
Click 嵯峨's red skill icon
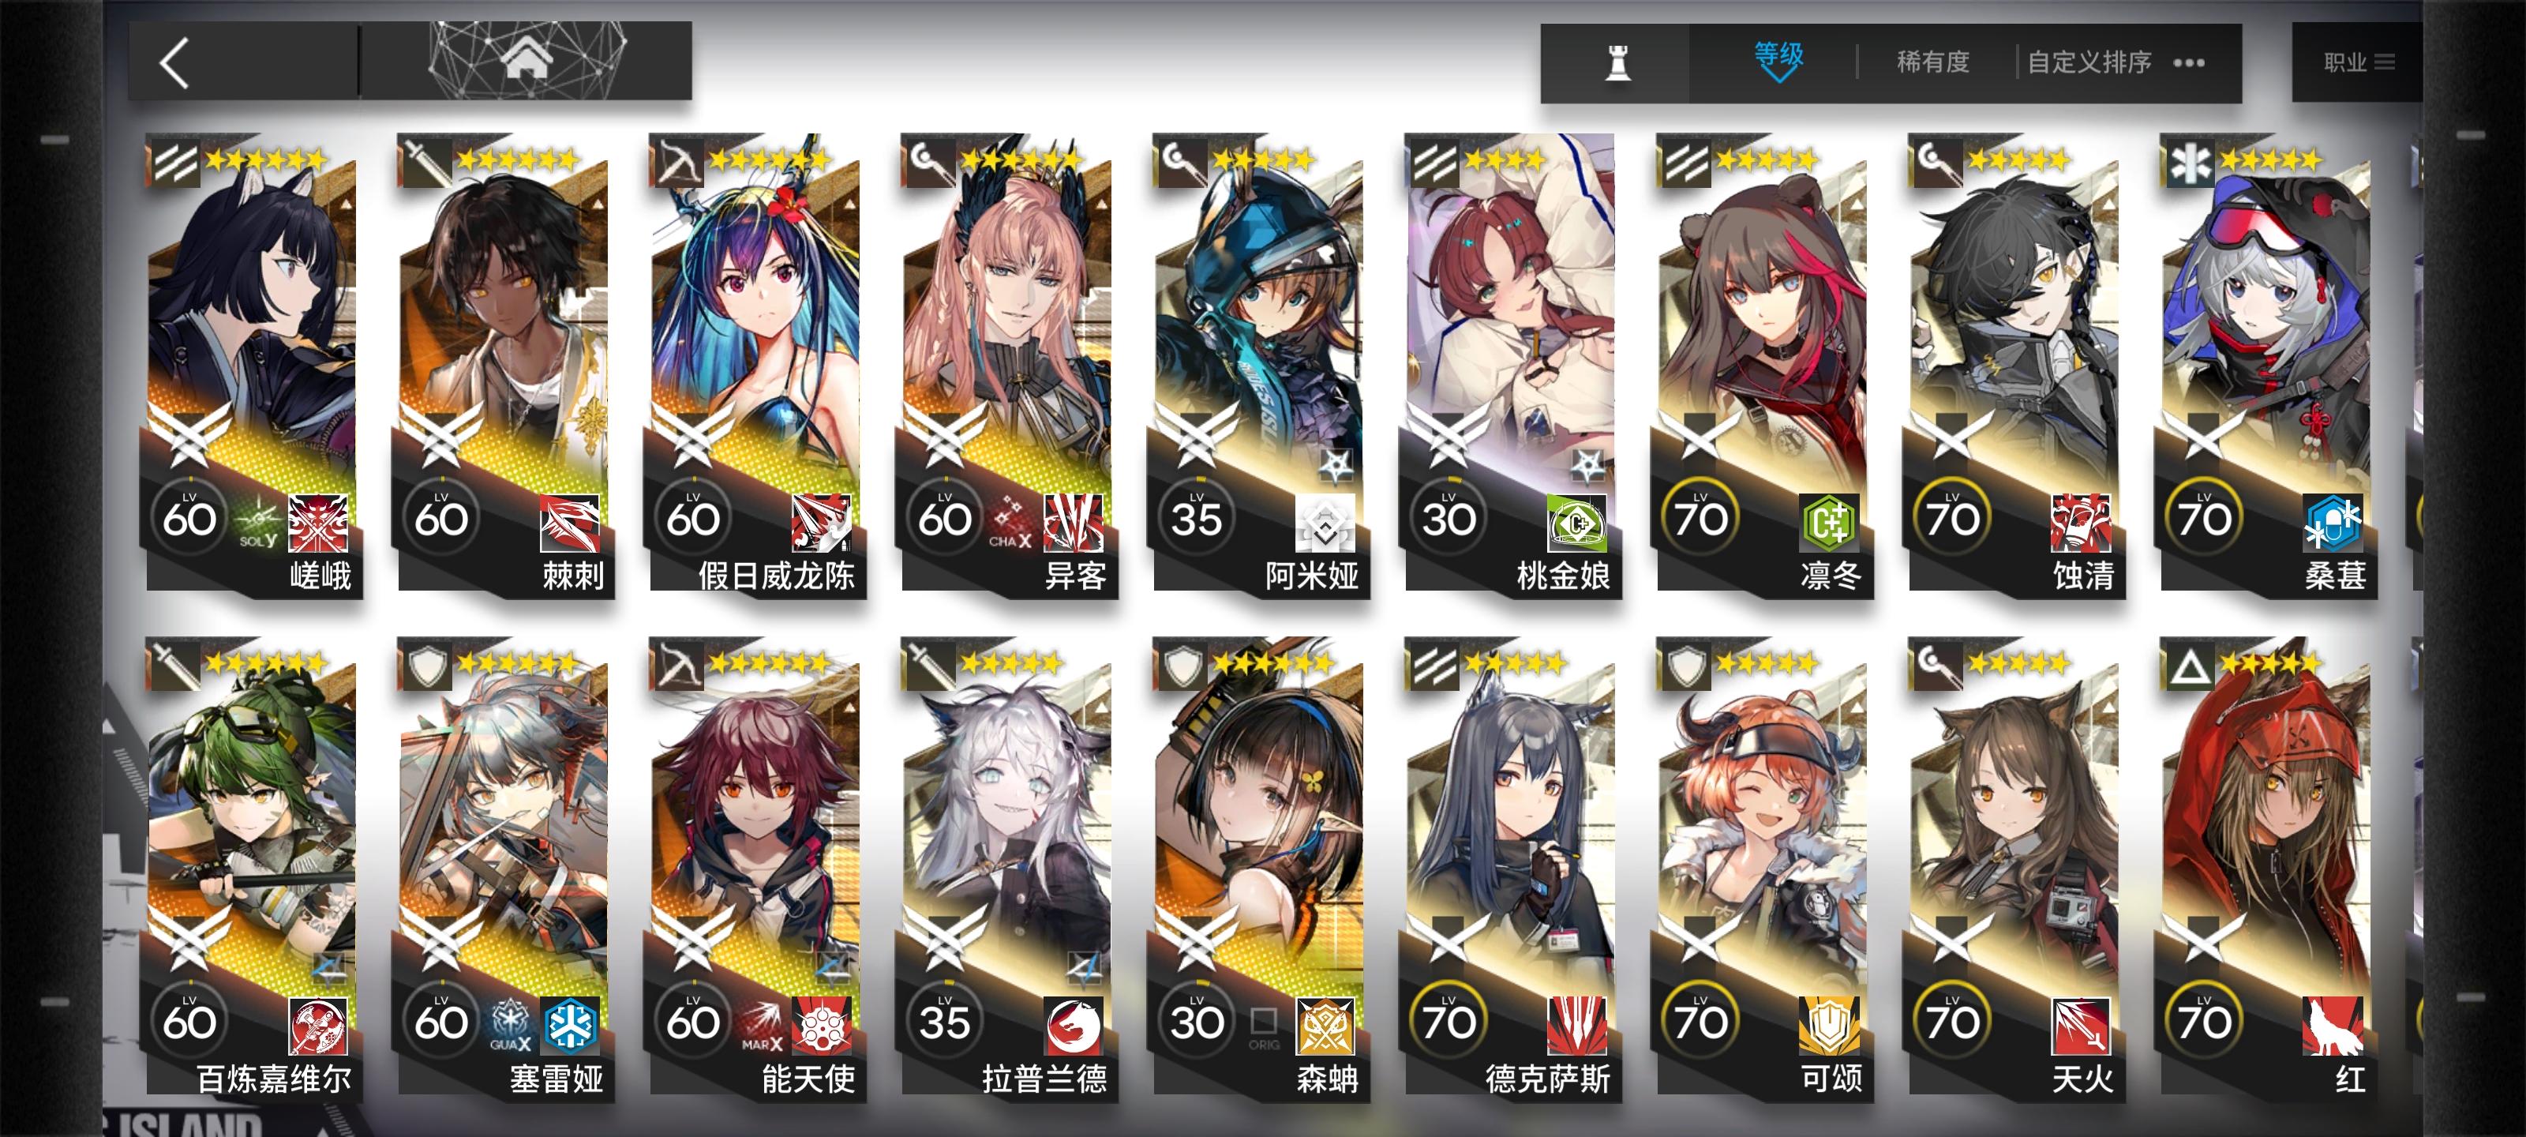coord(317,523)
